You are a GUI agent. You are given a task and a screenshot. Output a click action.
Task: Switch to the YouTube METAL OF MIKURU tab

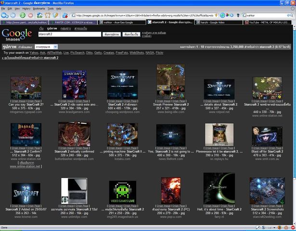tap(268, 23)
